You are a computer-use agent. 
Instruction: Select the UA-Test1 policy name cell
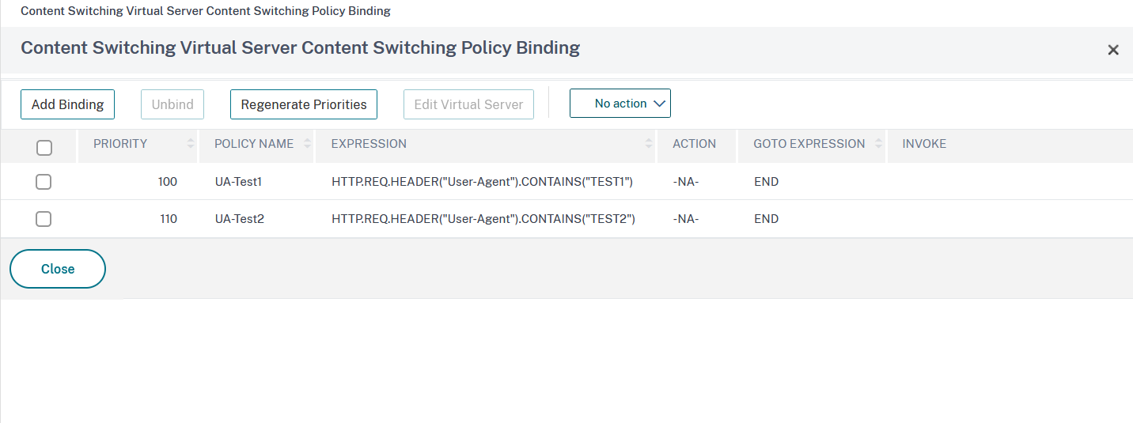tap(238, 182)
